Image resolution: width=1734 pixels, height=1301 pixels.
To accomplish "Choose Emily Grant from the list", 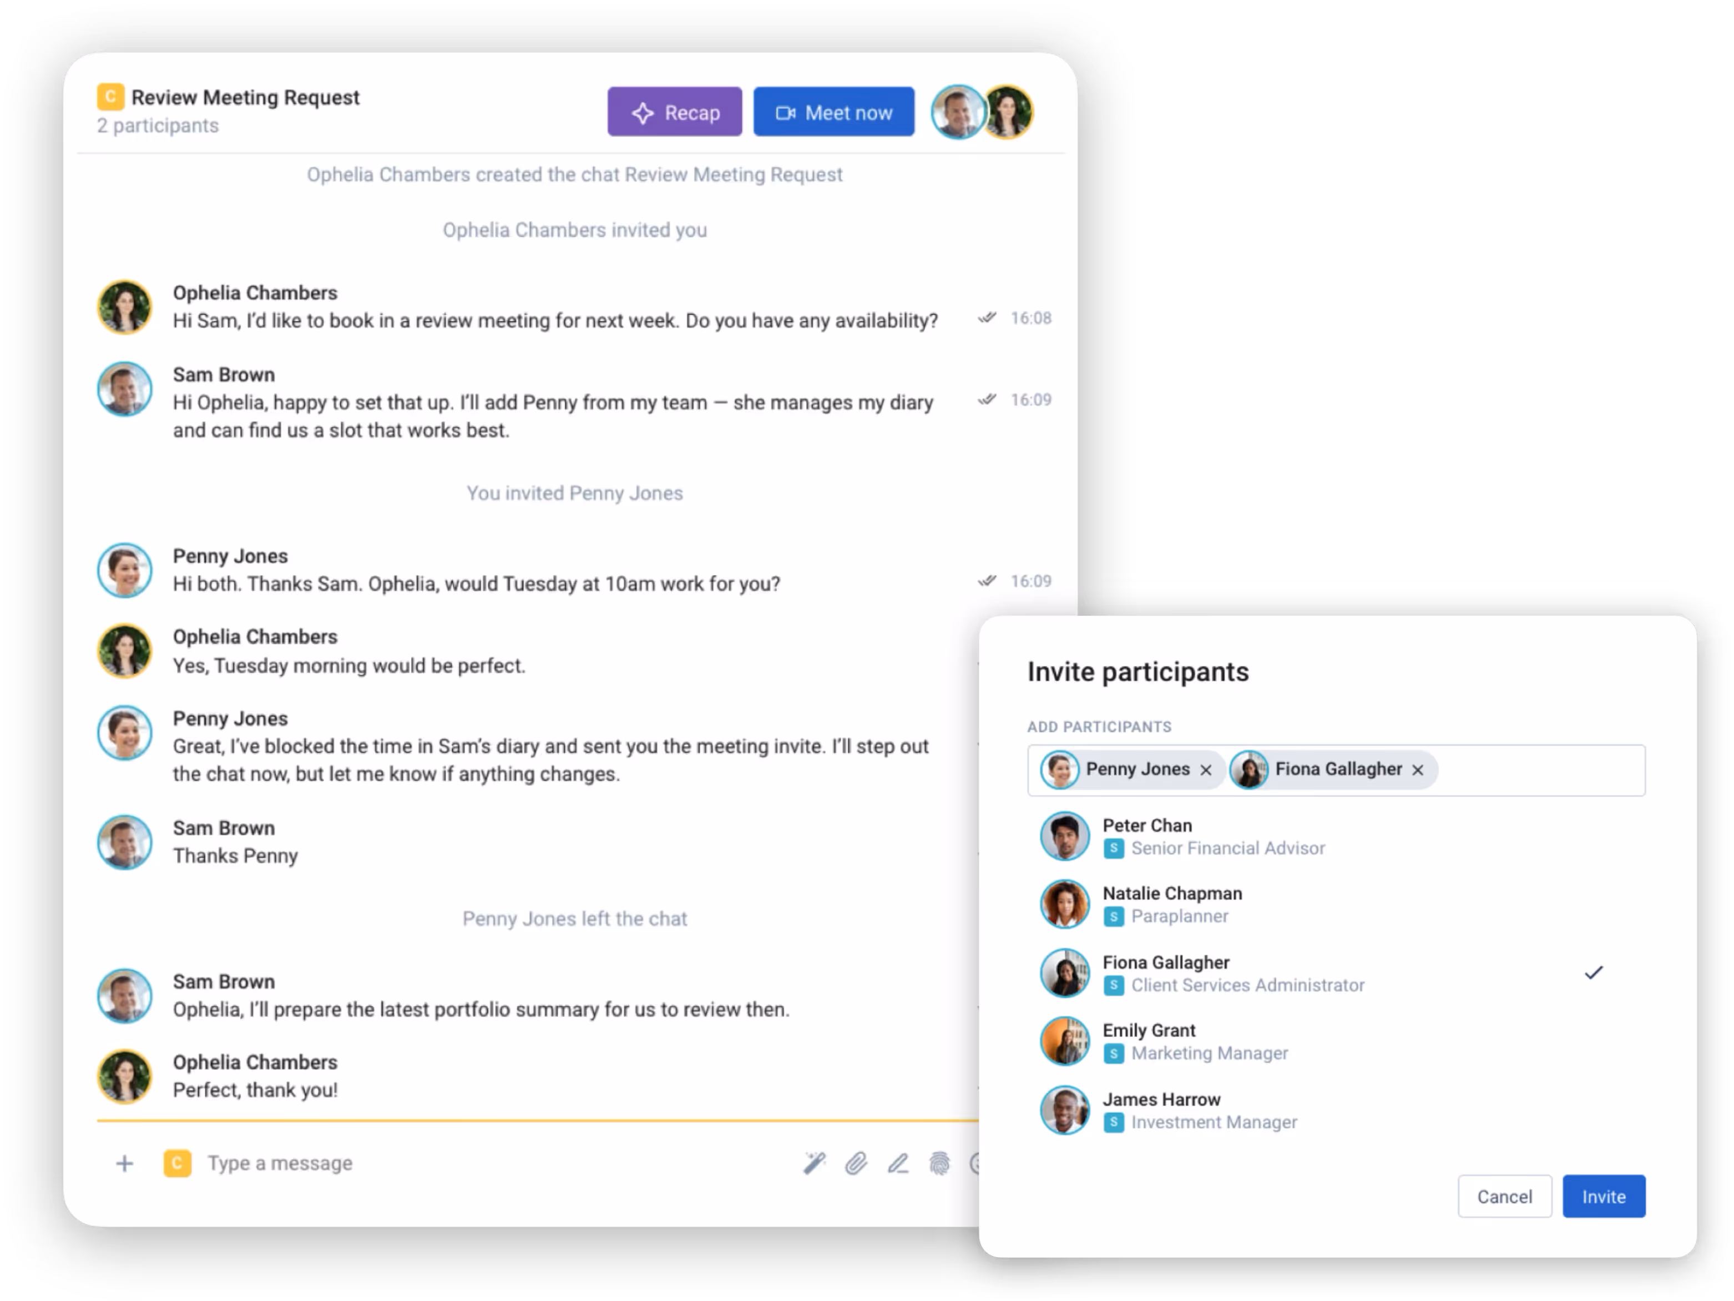I will [x=1336, y=1041].
